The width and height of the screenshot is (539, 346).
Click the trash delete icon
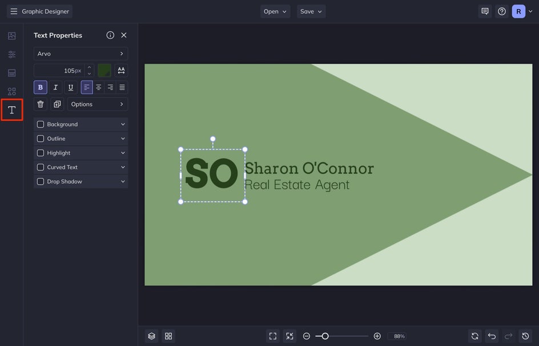[41, 104]
